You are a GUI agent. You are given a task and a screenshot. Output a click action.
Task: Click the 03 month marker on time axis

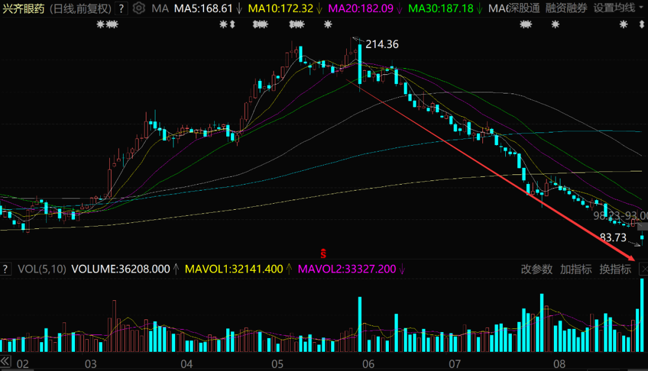point(91,364)
